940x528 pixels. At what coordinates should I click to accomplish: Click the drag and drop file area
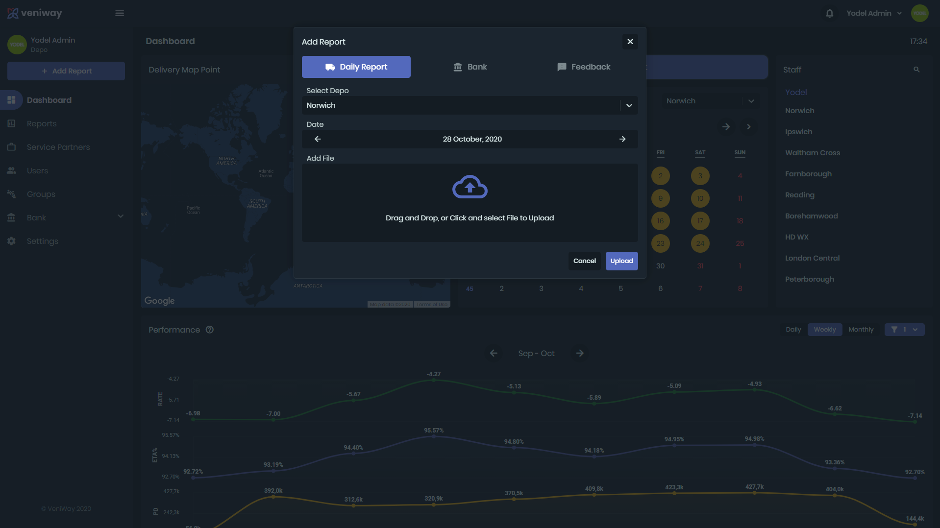470,218
